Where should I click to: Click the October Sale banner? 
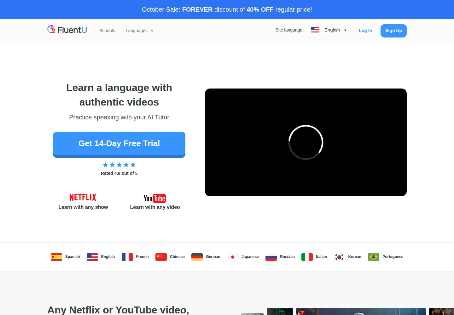[227, 9]
